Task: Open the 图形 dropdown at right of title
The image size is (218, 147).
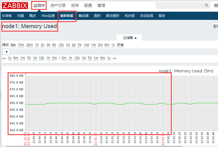Action: click(215, 26)
